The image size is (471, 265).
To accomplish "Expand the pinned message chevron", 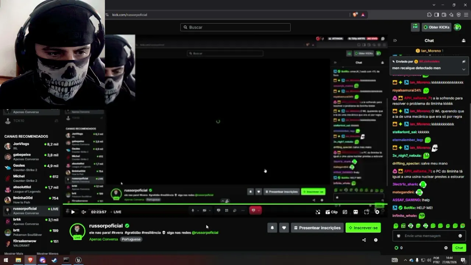I will coord(464,69).
